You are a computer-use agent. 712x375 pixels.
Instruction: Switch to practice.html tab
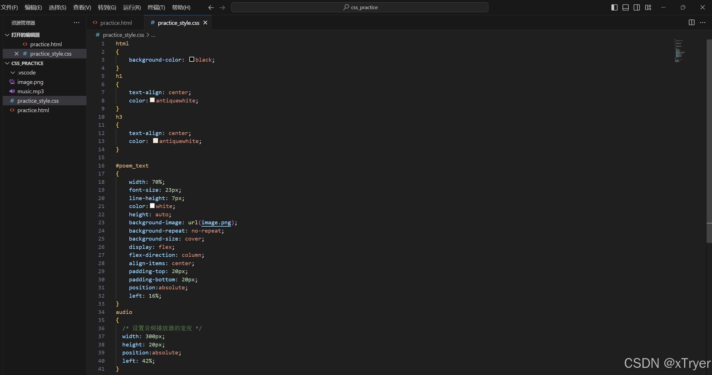coord(116,23)
